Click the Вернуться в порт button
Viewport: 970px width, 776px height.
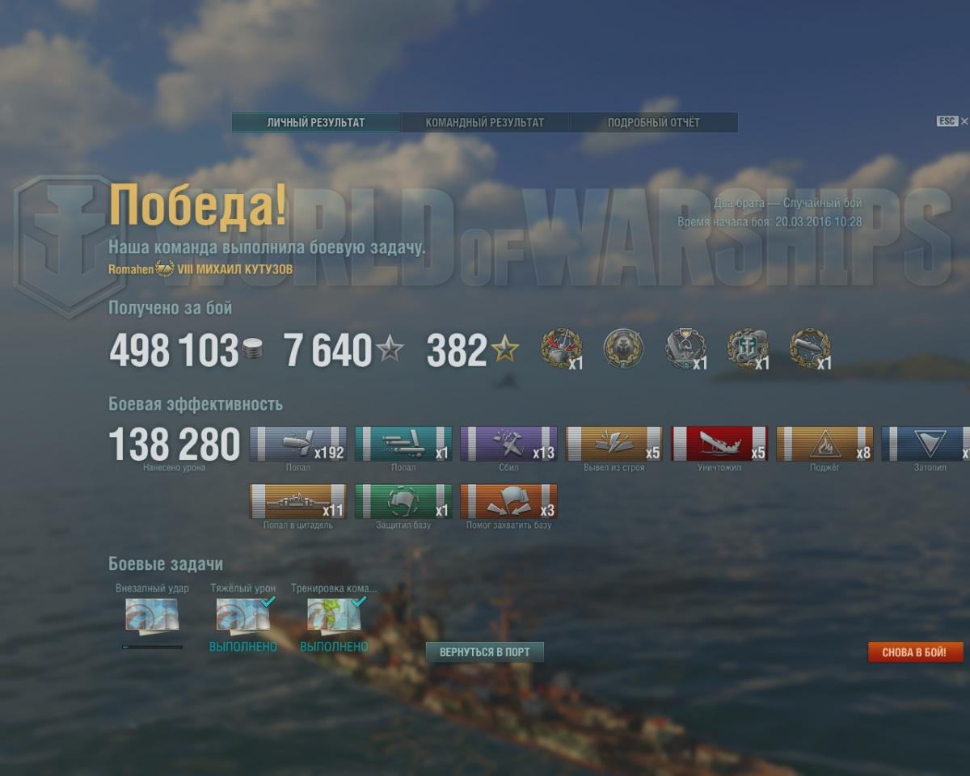485,652
